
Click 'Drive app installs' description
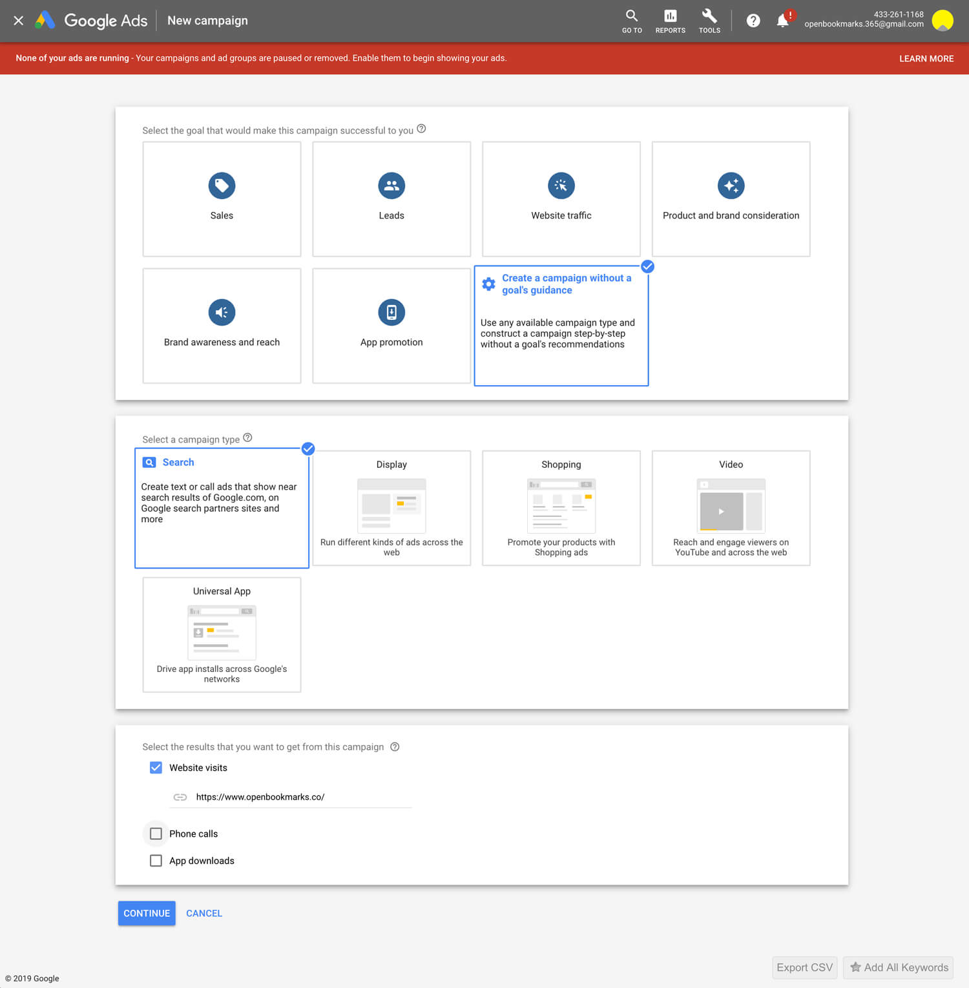(x=222, y=674)
